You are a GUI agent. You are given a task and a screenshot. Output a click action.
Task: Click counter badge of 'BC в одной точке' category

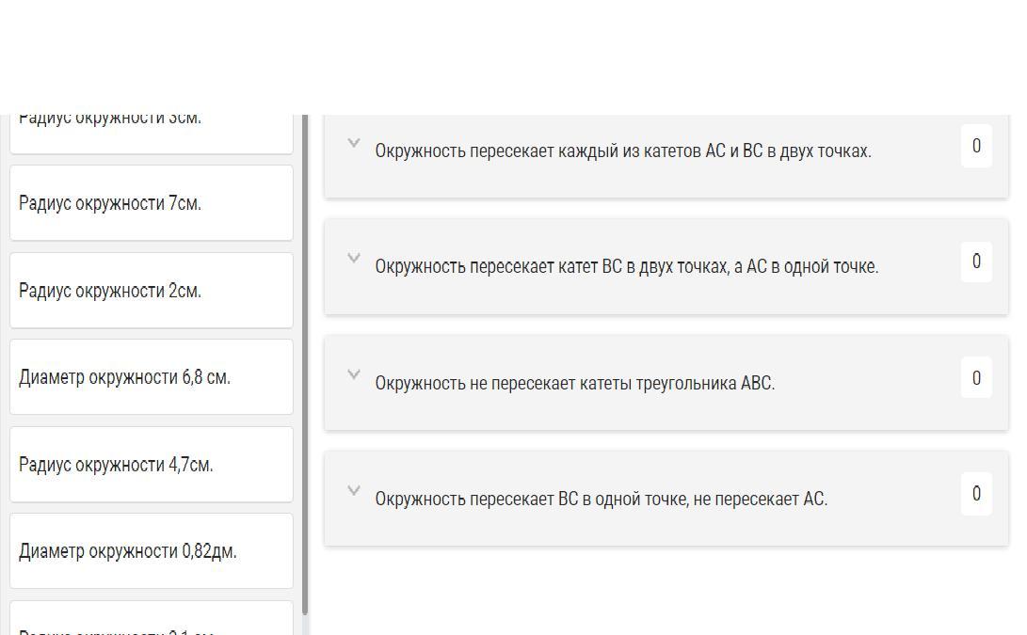point(976,494)
